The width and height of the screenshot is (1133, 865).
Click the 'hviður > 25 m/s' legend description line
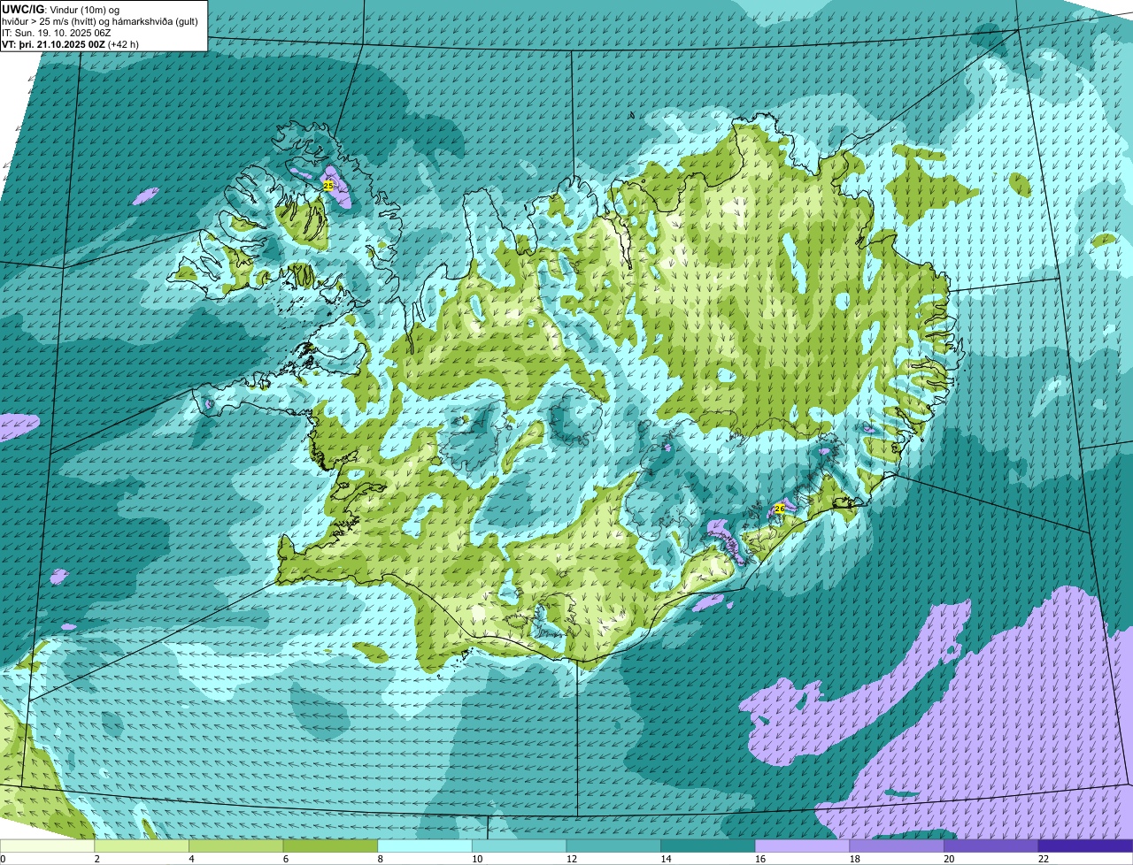click(99, 21)
